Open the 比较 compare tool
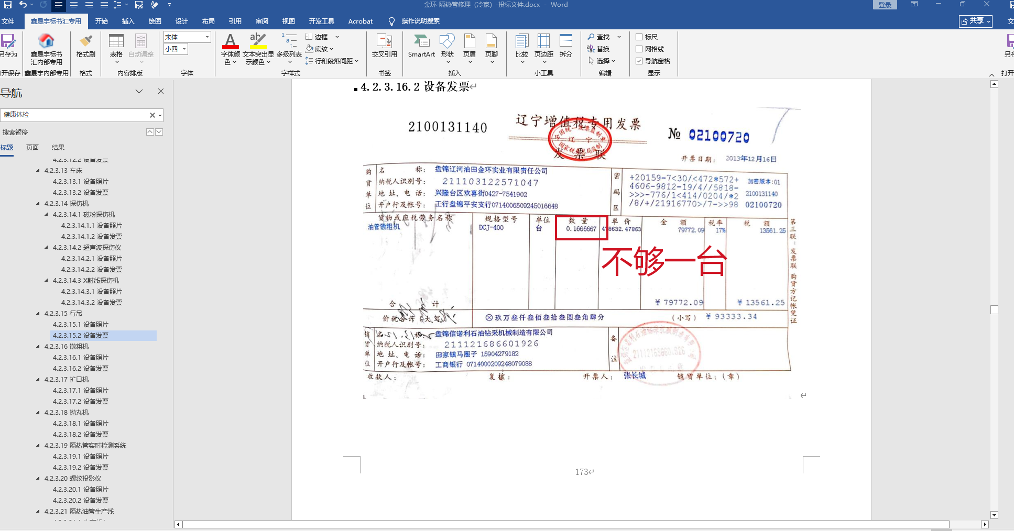 (x=522, y=48)
